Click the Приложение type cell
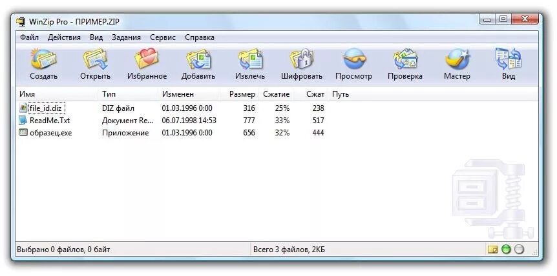Viewport: 557px width, 276px height. click(125, 133)
